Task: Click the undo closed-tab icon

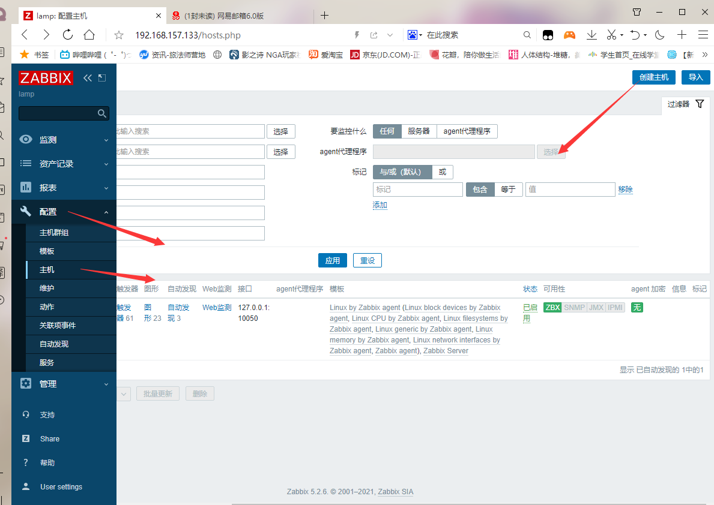Action: pos(635,35)
